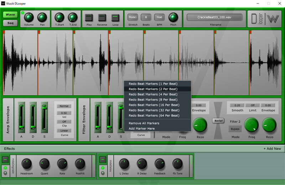Click the last beat marker flag
Image resolution: width=285 pixels, height=185 pixels.
250,32
